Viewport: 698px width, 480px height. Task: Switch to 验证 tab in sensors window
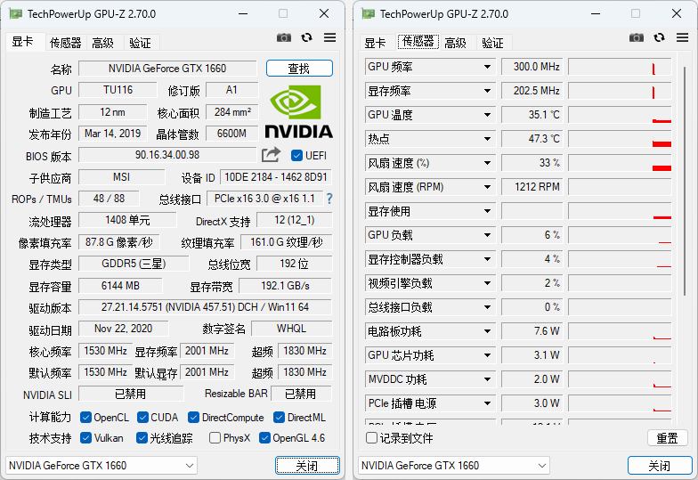(x=493, y=43)
